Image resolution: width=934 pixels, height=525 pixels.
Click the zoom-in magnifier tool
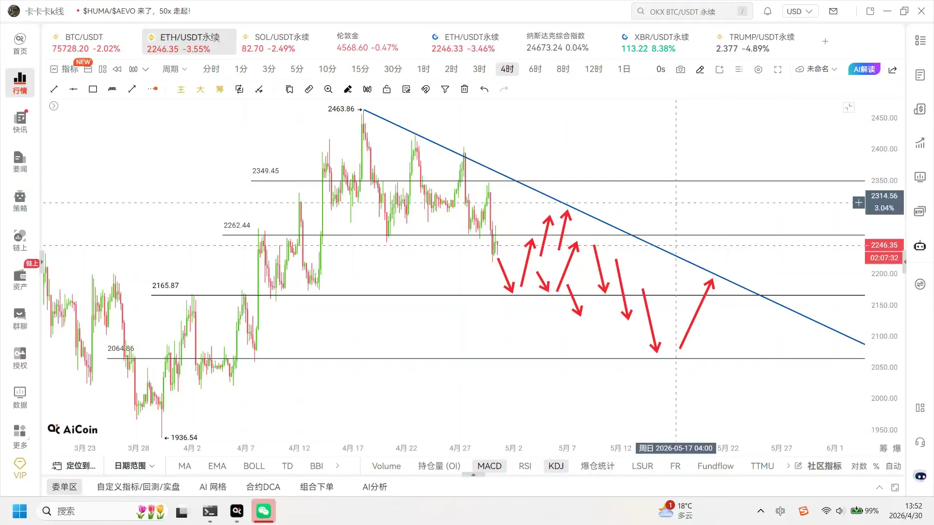point(328,89)
